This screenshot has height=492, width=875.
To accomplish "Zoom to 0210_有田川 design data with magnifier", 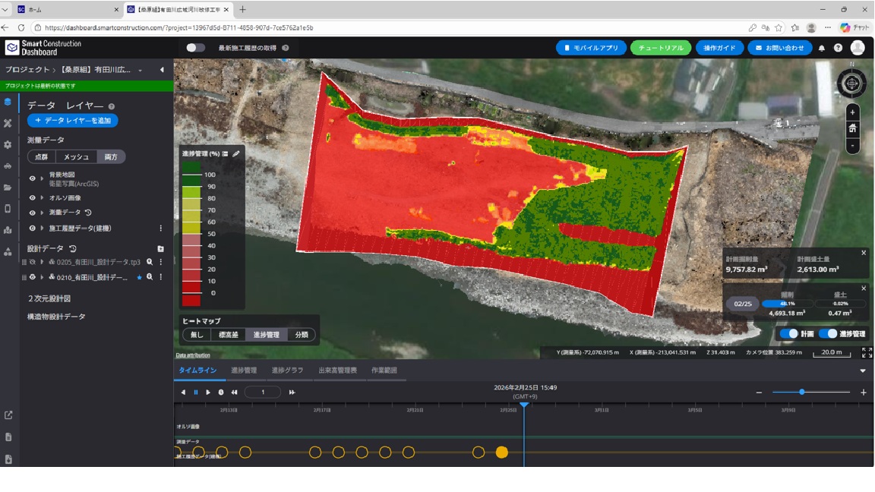I will 150,277.
